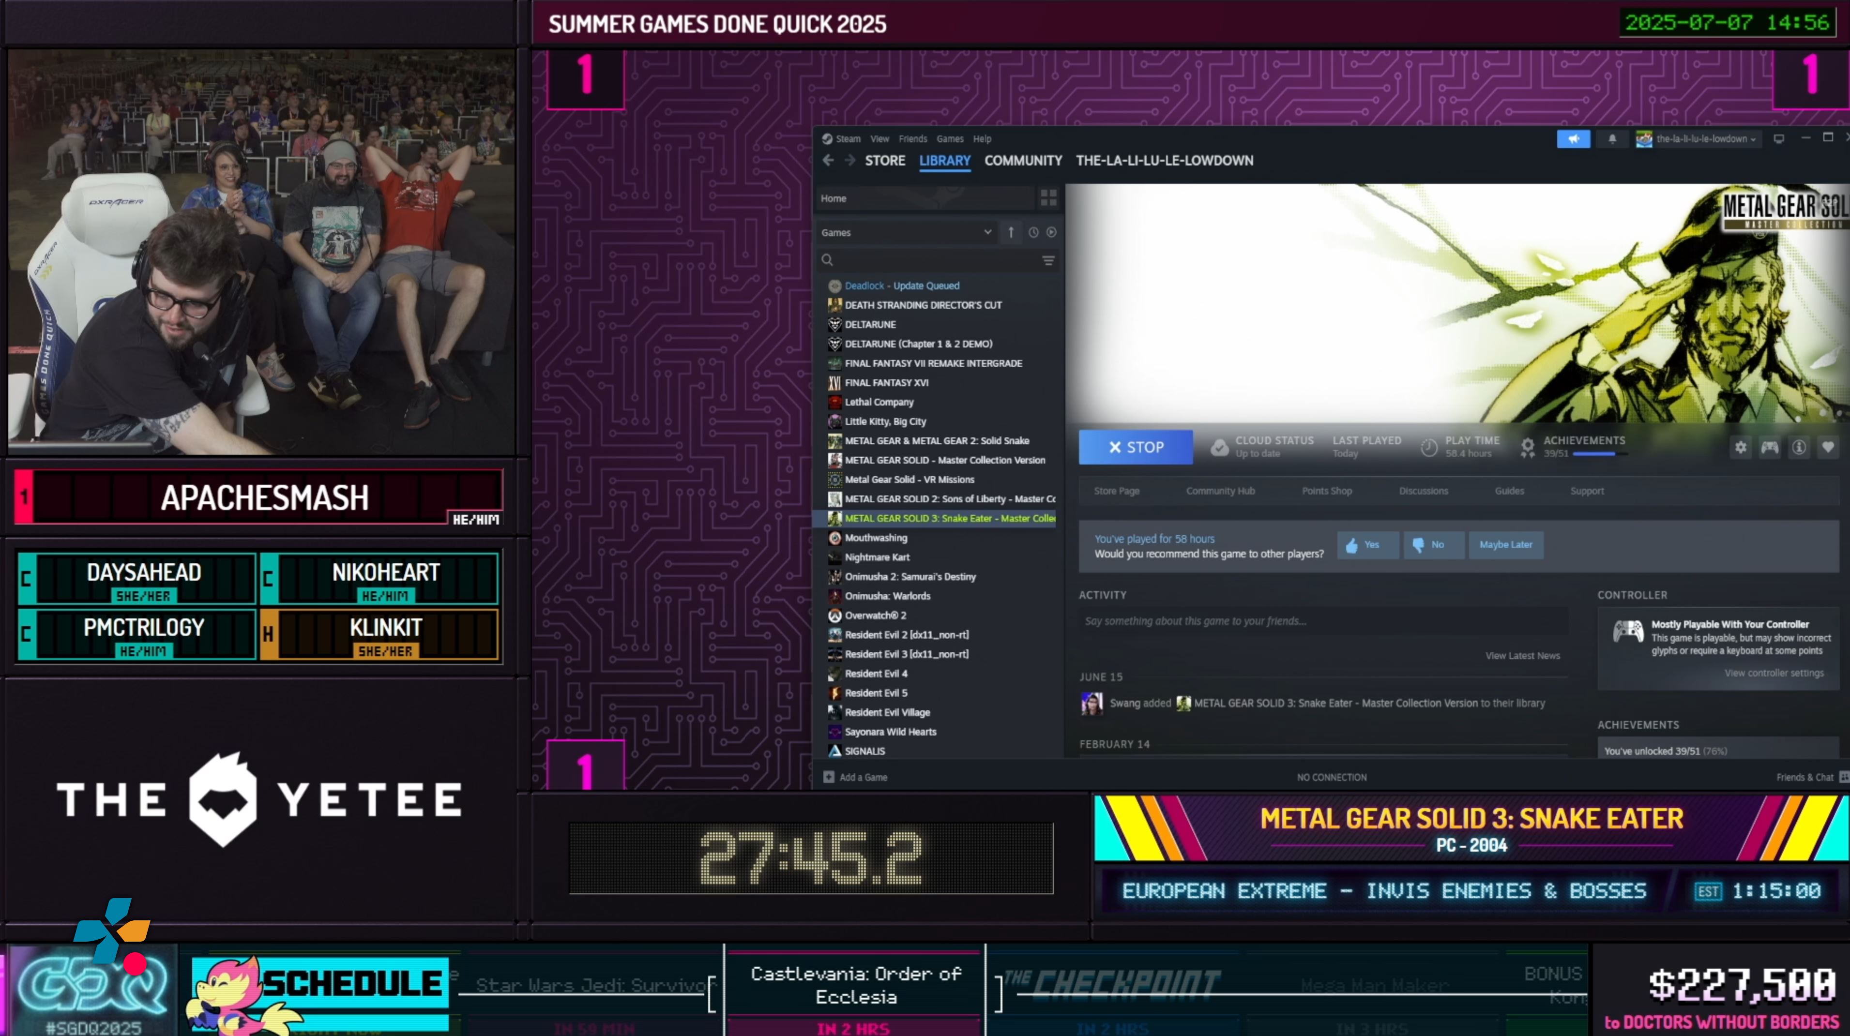
Task: Open the Games menu
Action: [x=949, y=139]
